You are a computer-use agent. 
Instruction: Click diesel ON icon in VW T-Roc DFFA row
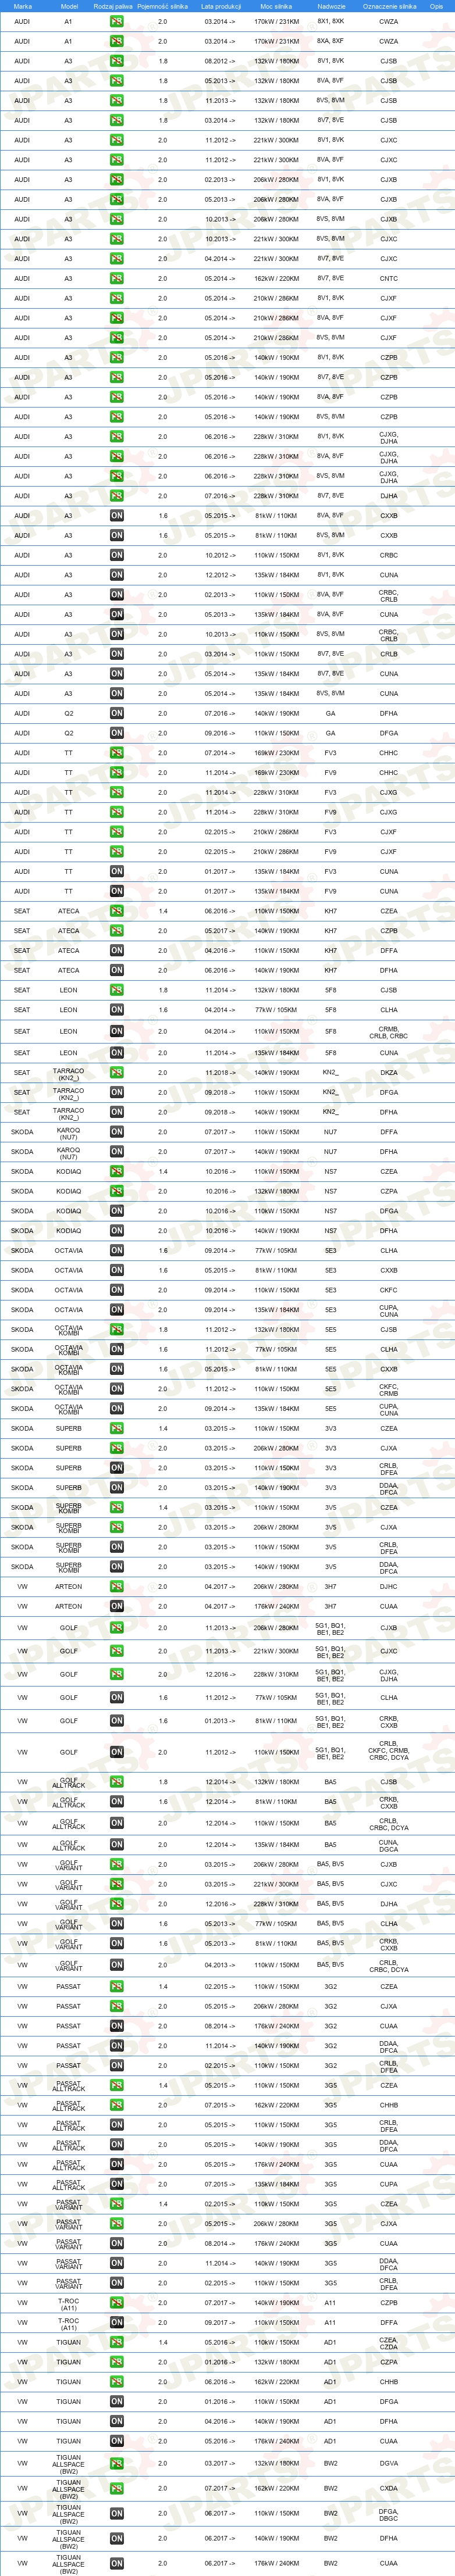tap(117, 2323)
